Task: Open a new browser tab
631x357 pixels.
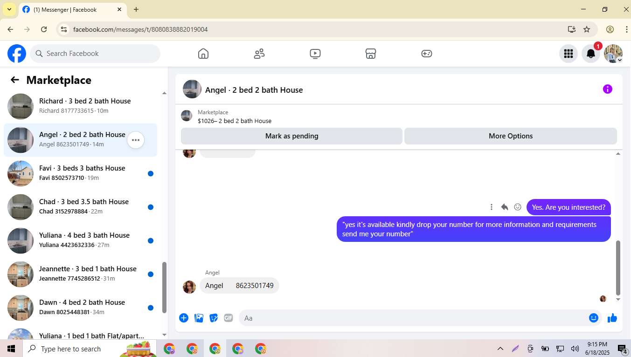Action: (x=136, y=9)
